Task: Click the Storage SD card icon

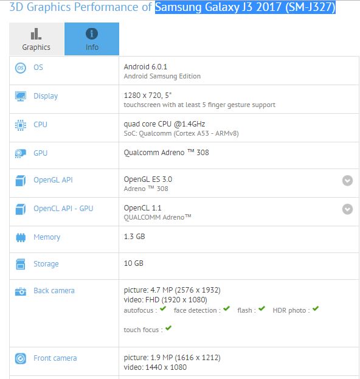Action: pos(21,264)
